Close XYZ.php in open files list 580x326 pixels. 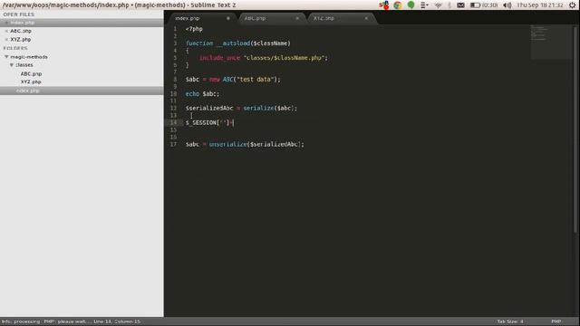6,40
